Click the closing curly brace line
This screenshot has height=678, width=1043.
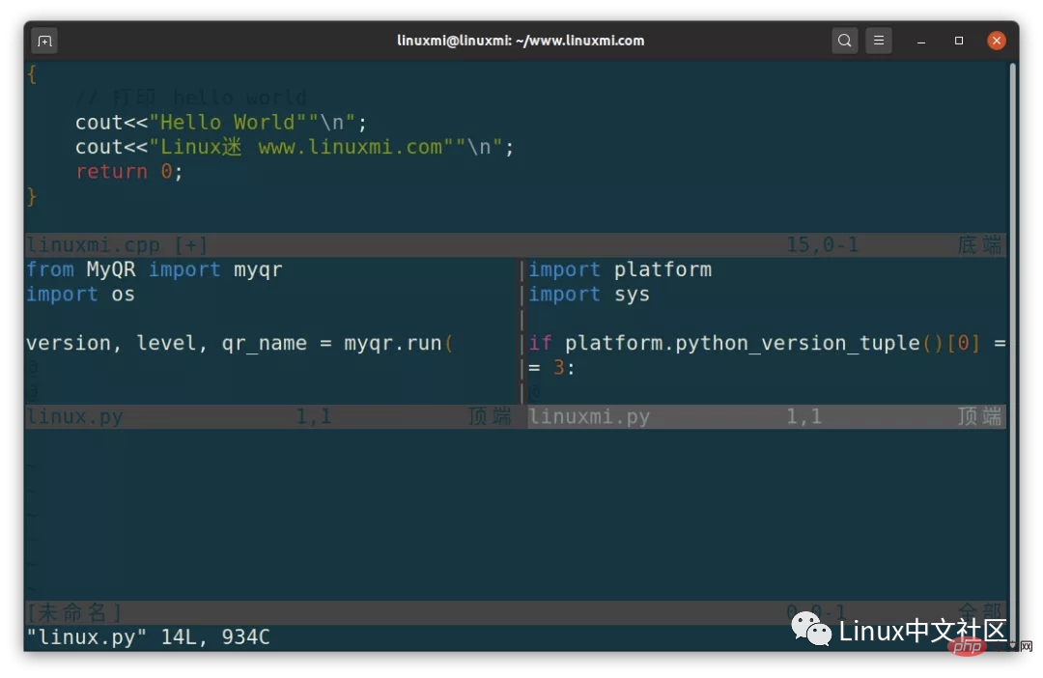(31, 196)
